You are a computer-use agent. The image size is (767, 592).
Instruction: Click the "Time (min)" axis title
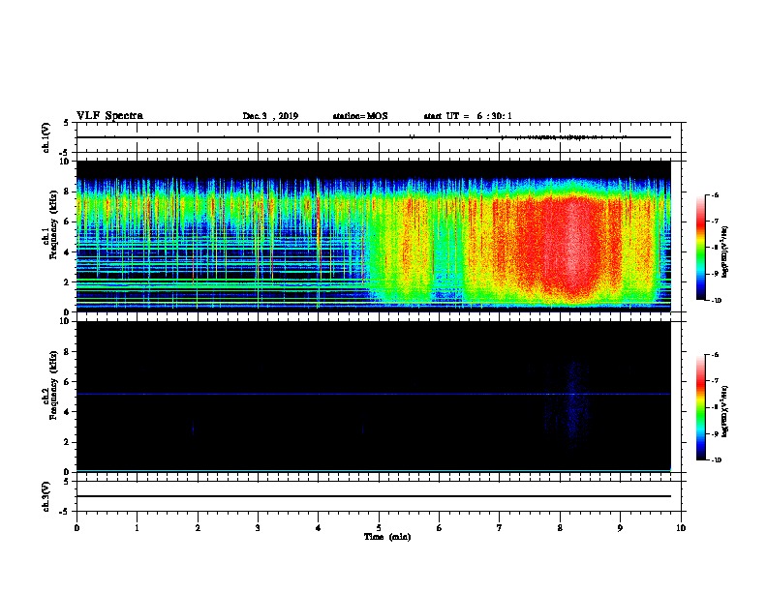(x=387, y=537)
